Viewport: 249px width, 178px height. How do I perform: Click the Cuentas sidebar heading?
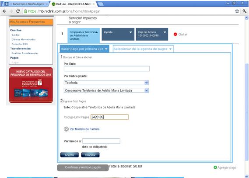point(16,30)
